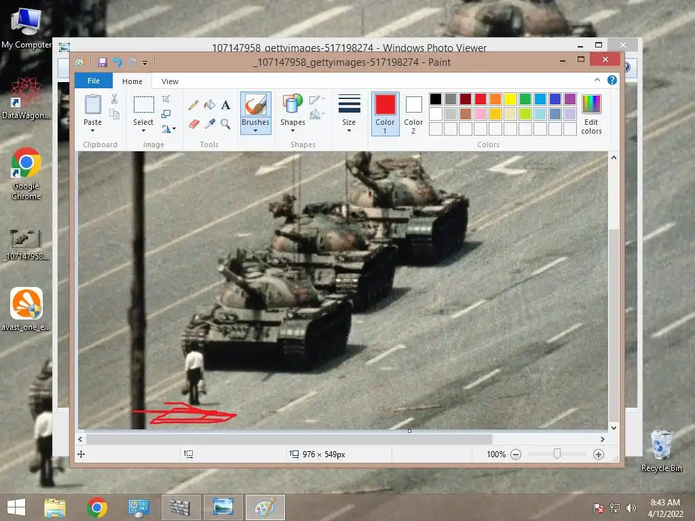Click the Paint Help question mark icon

[x=612, y=80]
